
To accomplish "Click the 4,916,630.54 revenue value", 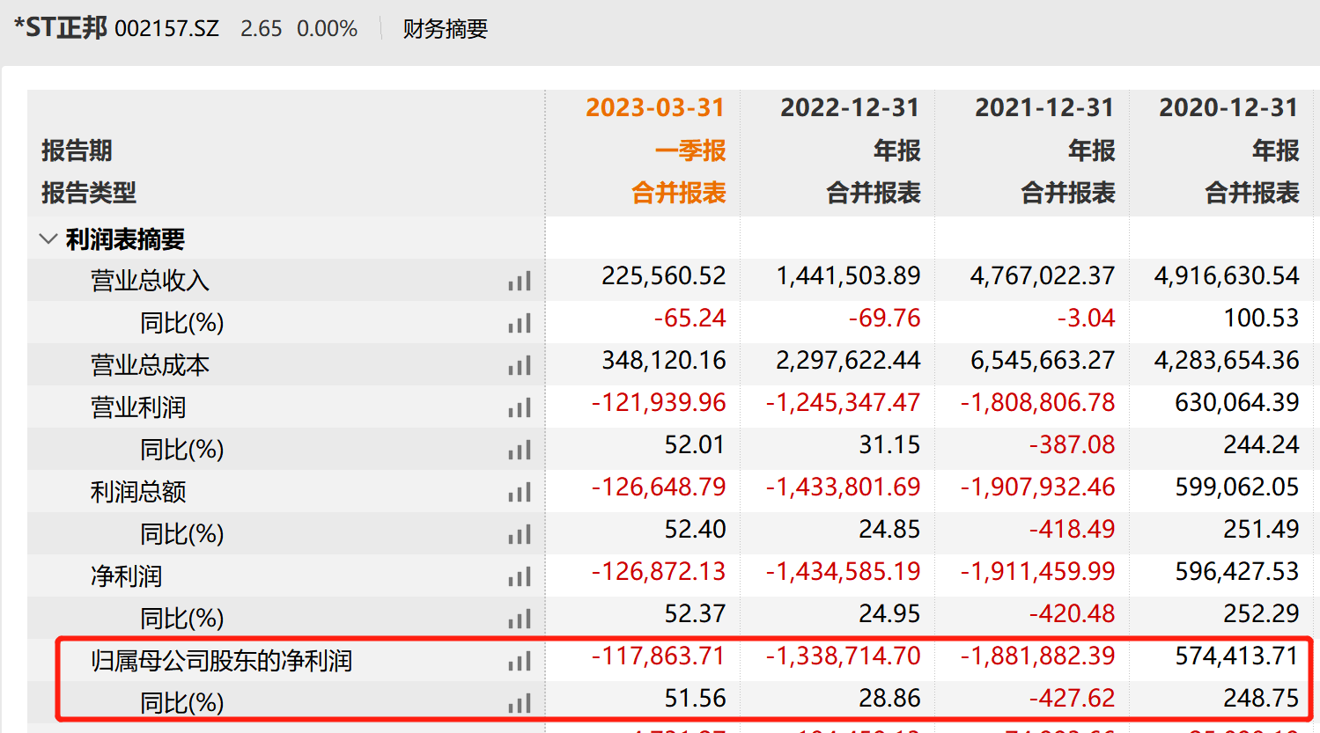I will [1227, 276].
